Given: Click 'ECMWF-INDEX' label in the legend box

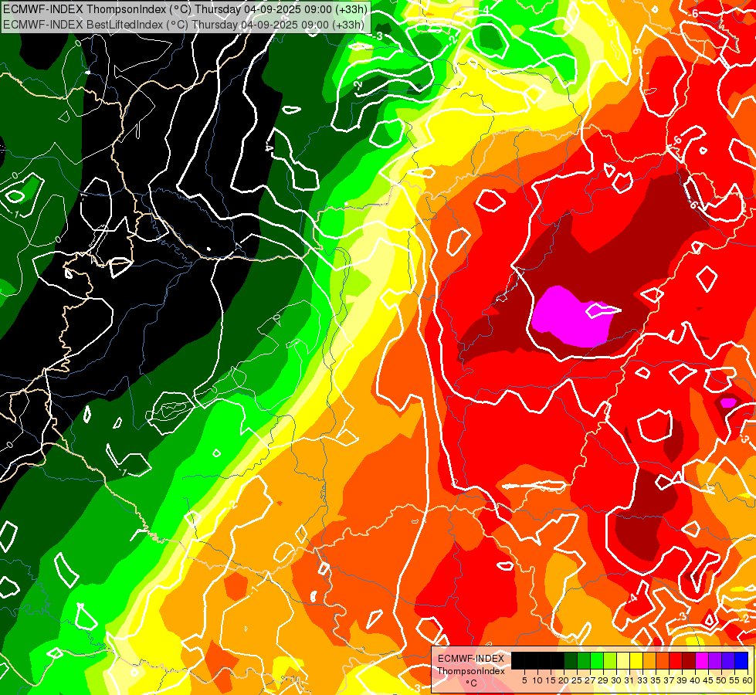Looking at the screenshot, I should (x=471, y=659).
